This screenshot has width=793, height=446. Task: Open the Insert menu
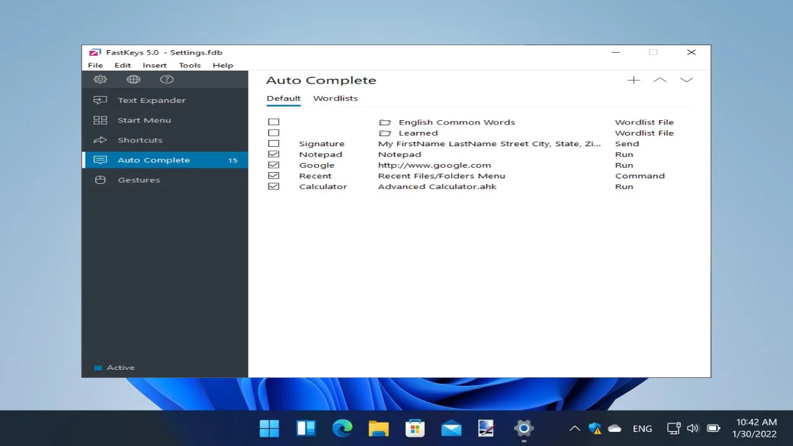click(155, 65)
